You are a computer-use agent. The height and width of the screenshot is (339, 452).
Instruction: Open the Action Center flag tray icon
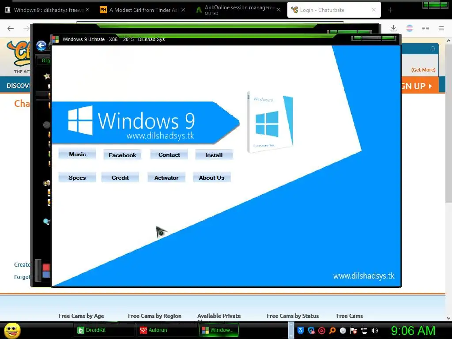(354, 331)
